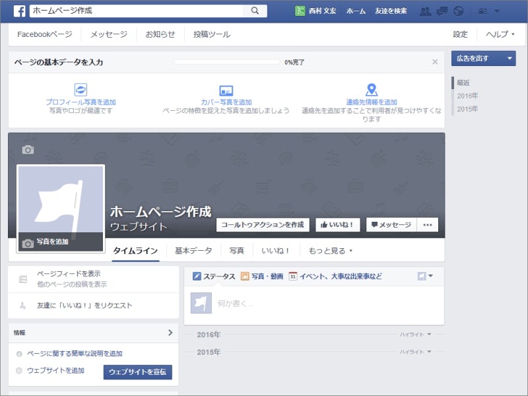The image size is (528, 396).
Task: Open the notifications globe icon
Action: [459, 10]
